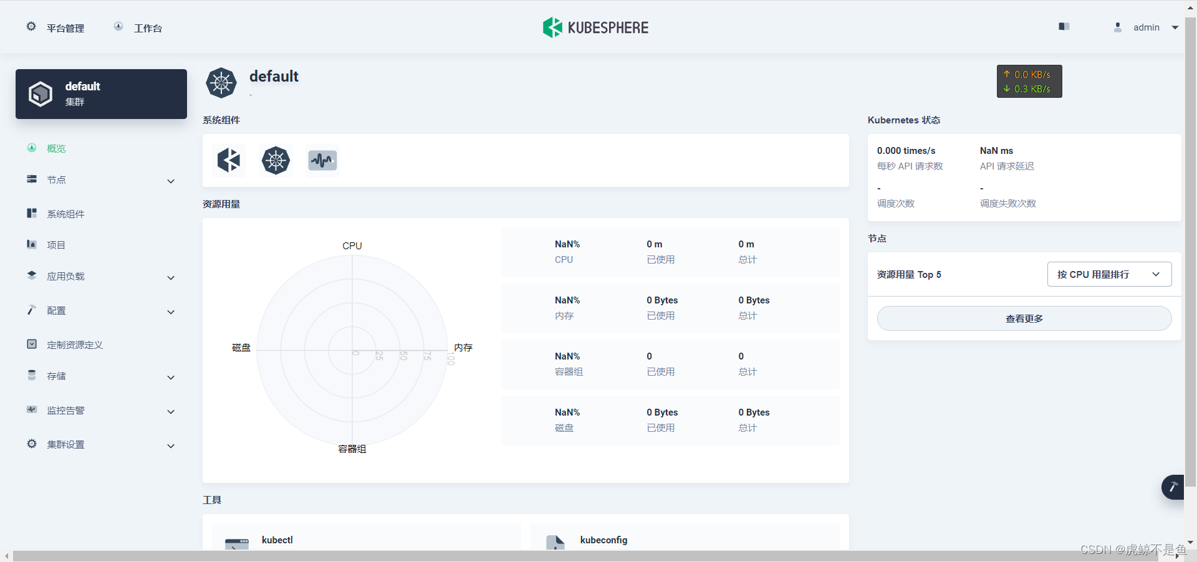The height and width of the screenshot is (562, 1197).
Task: Expand the 集群设置 chevron
Action: click(x=171, y=446)
